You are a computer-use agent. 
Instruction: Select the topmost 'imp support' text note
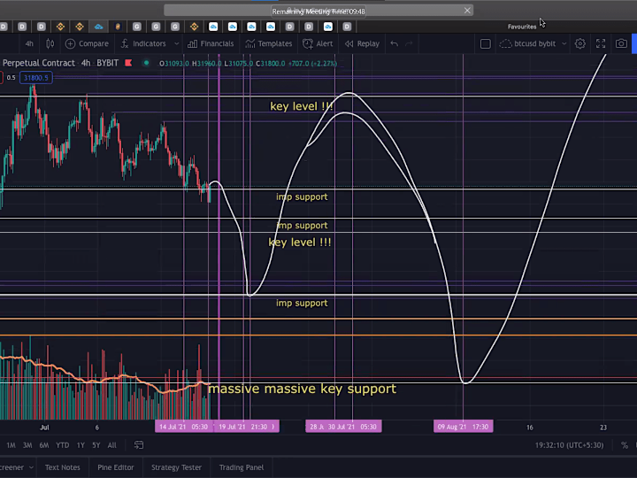302,197
